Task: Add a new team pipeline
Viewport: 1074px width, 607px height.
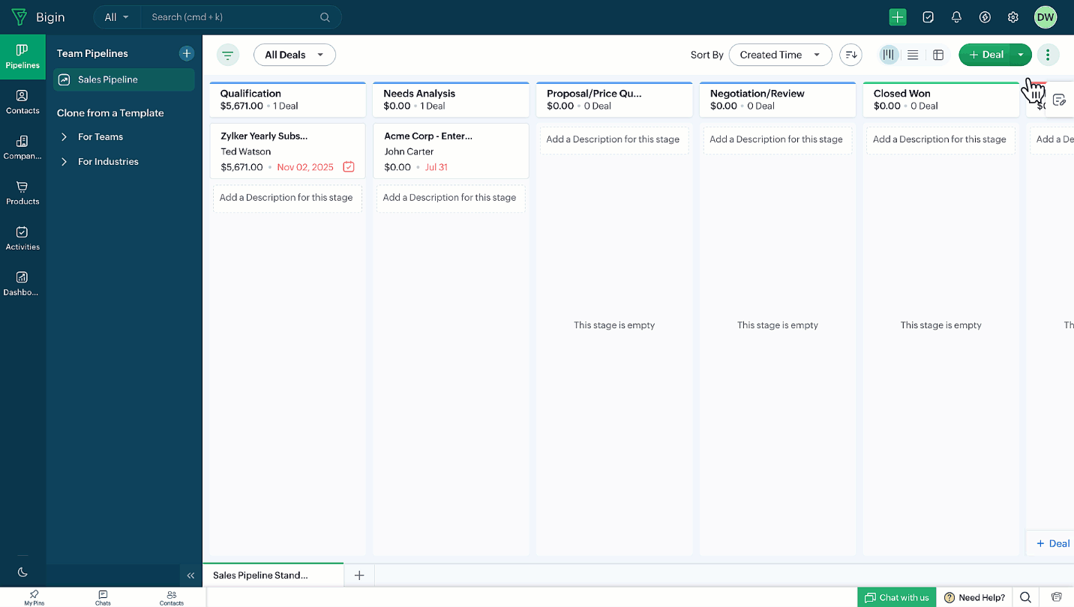Action: (x=187, y=53)
